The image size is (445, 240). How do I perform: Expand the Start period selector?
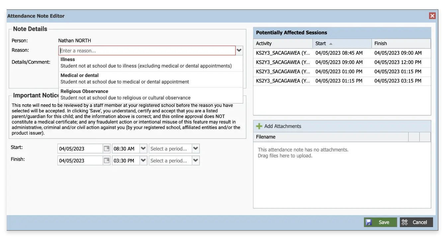click(x=196, y=149)
